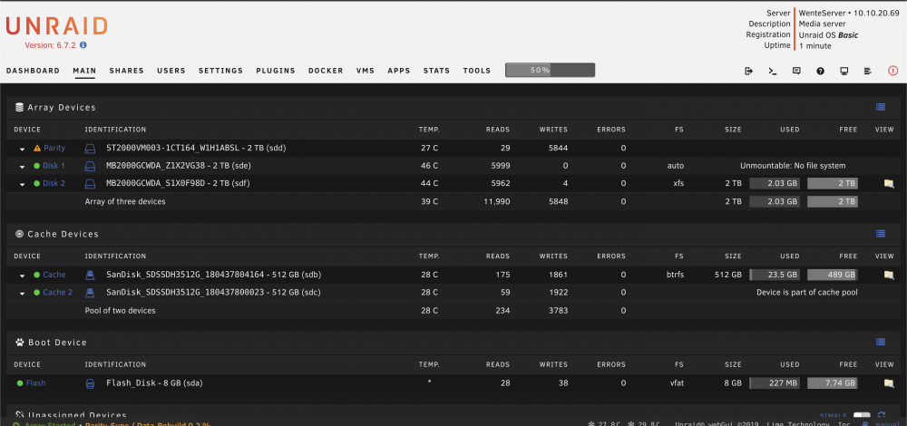Viewport: 907px width, 426px height.
Task: Click the Flash free bar showing 7.74 GB
Action: [x=833, y=383]
